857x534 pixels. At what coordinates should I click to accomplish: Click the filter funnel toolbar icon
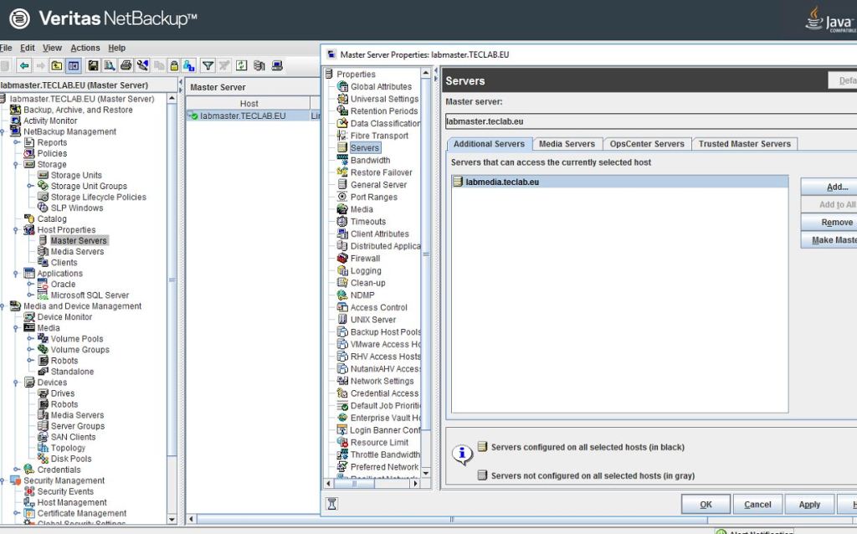pos(208,65)
